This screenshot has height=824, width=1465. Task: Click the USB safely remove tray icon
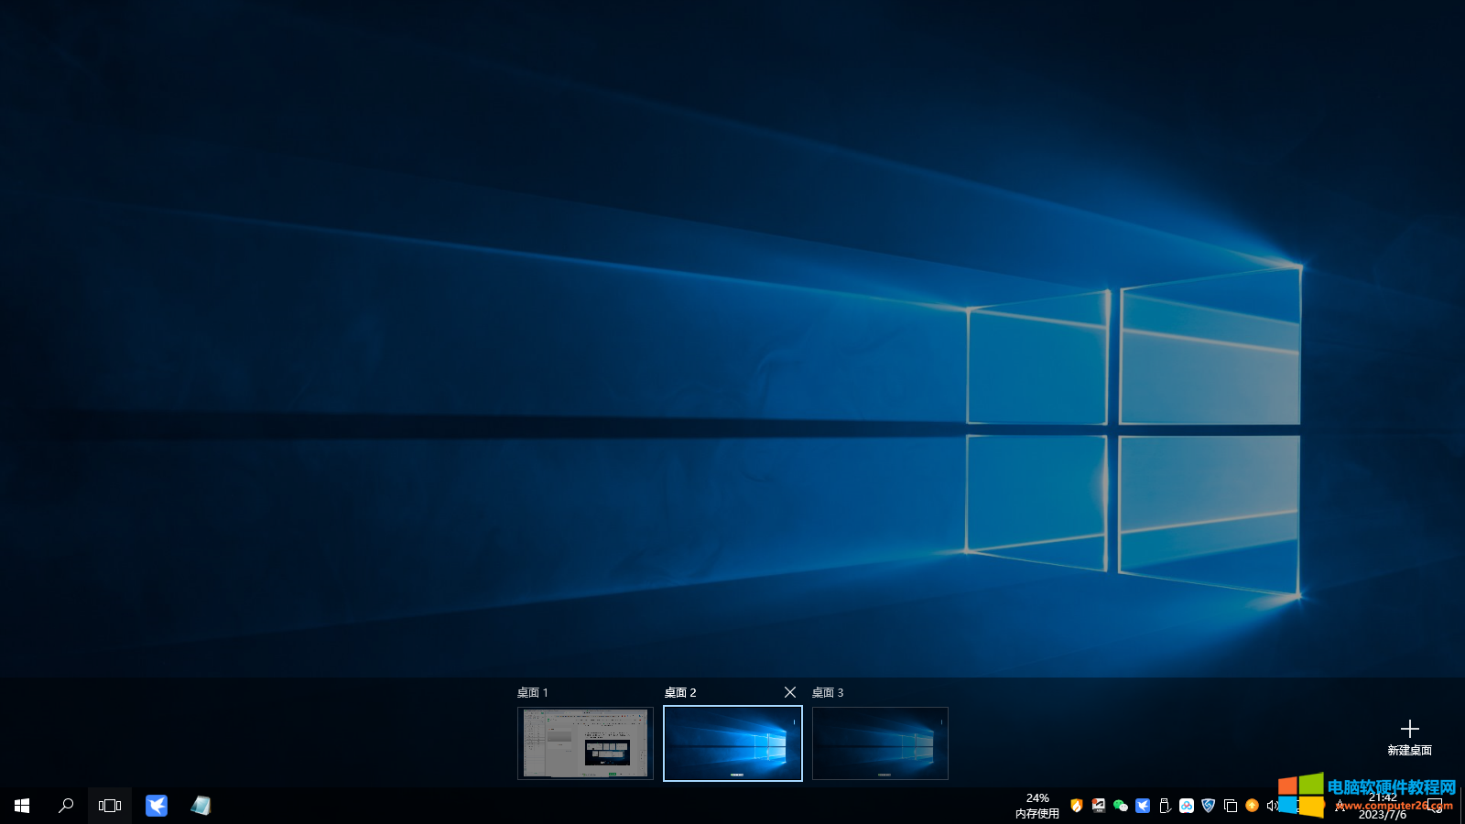pyautogui.click(x=1165, y=806)
